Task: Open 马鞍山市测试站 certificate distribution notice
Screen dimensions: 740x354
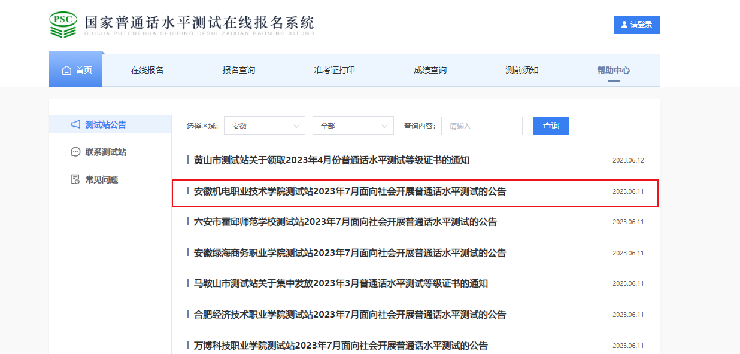Action: (x=341, y=283)
